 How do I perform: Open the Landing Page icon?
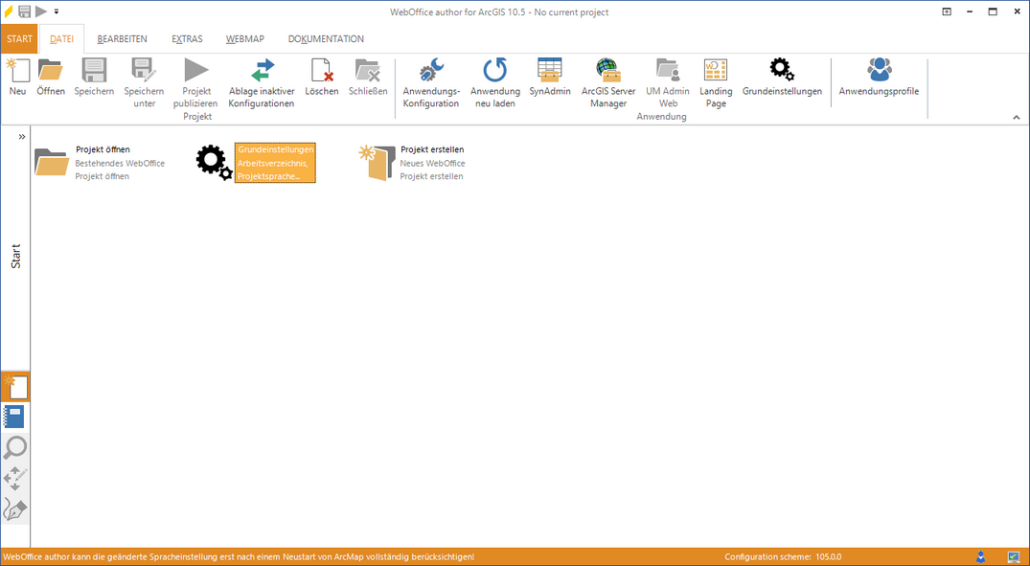pyautogui.click(x=716, y=72)
